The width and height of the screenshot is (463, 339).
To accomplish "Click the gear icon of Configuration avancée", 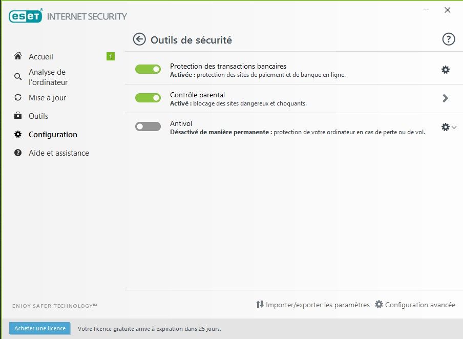I will (x=379, y=304).
